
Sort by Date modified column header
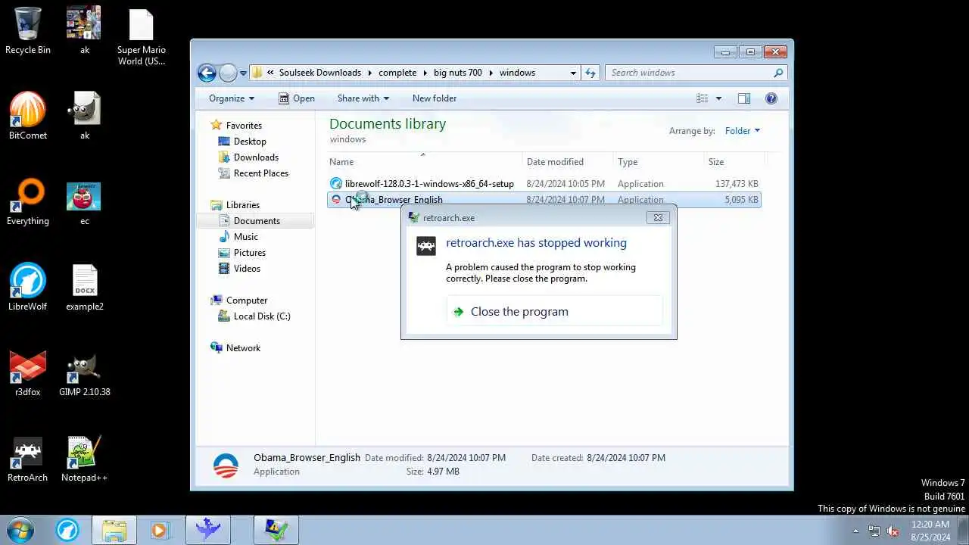click(568, 162)
